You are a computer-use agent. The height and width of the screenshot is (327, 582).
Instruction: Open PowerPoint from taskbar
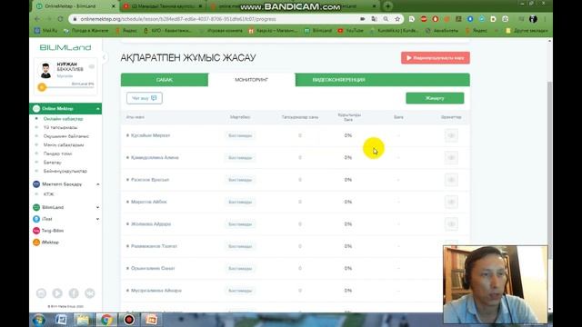coord(151,320)
